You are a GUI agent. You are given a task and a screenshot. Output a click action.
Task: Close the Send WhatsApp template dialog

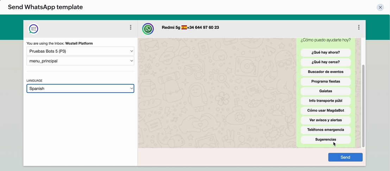[380, 7]
